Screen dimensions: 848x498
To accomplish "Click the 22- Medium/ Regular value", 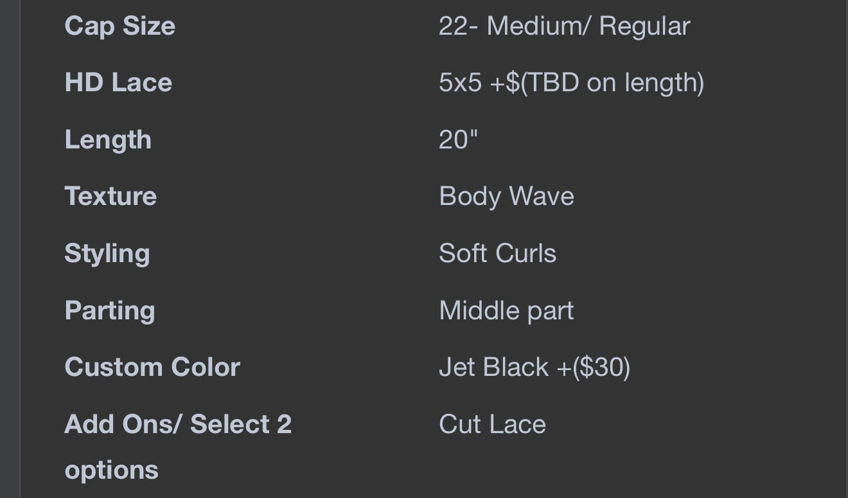I will tap(565, 26).
